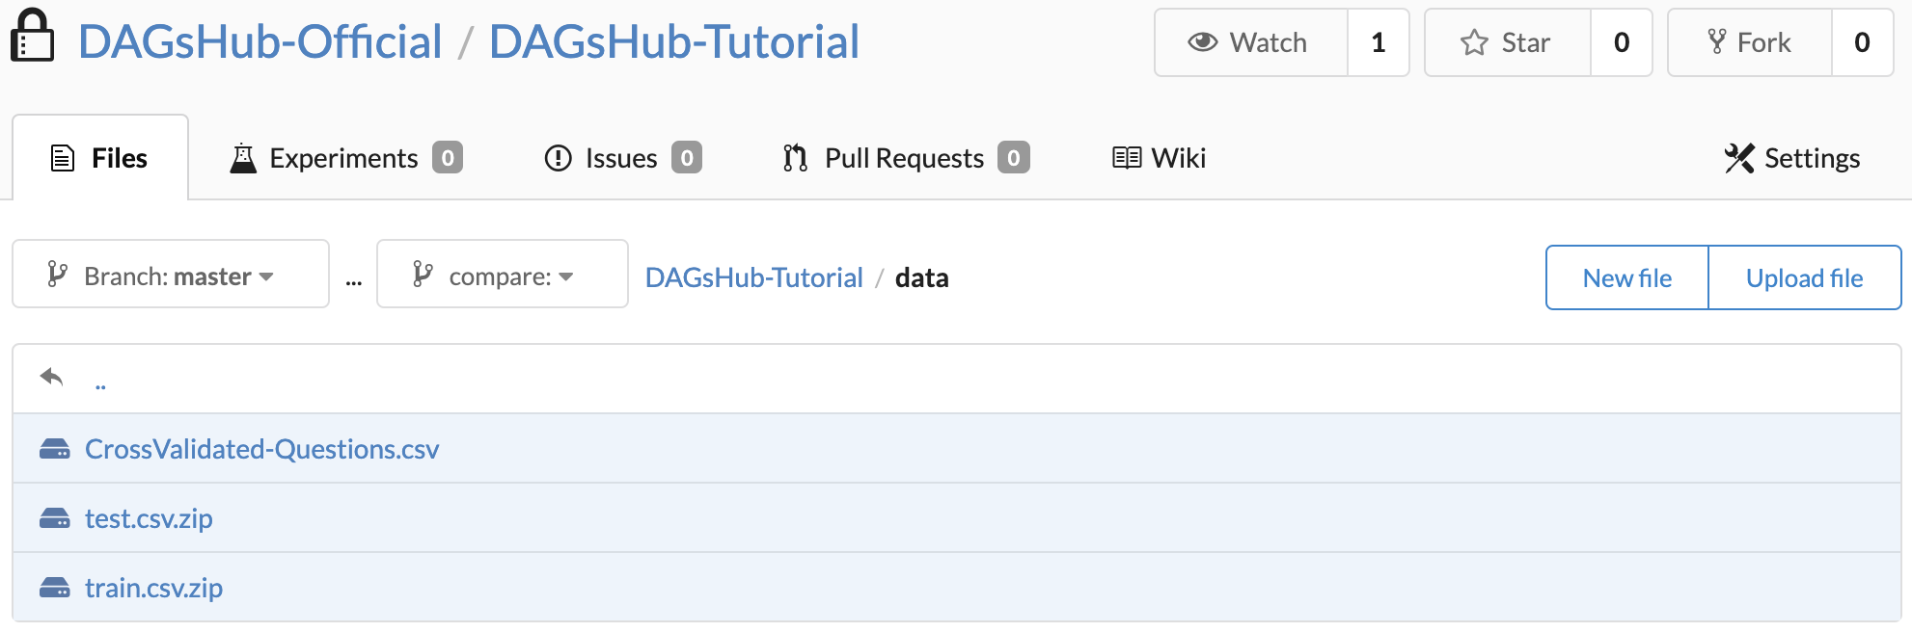The width and height of the screenshot is (1912, 632).
Task: Open the DAGsHub-Tutorial breadcrumb link
Action: (753, 277)
